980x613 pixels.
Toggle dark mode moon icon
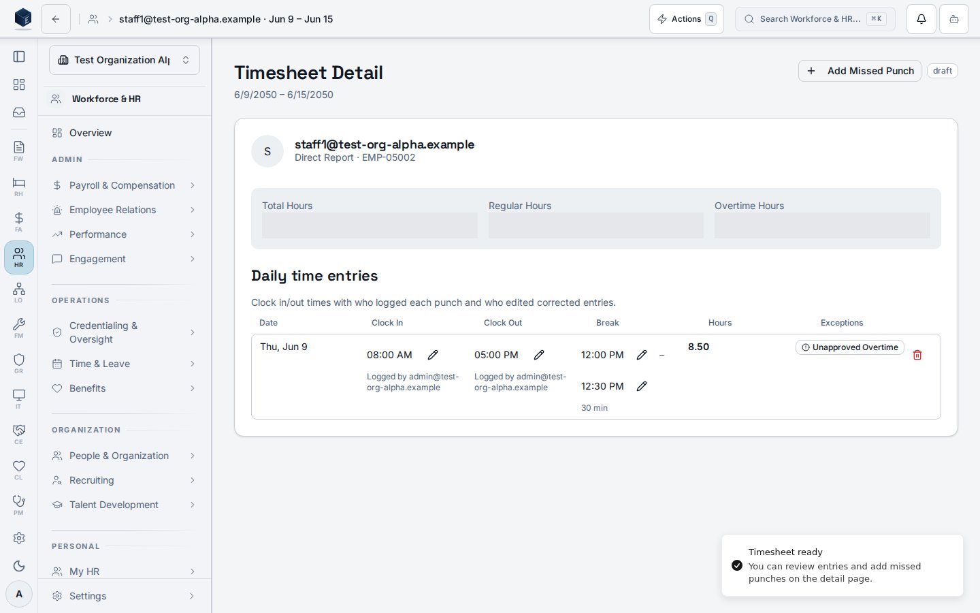(x=19, y=566)
